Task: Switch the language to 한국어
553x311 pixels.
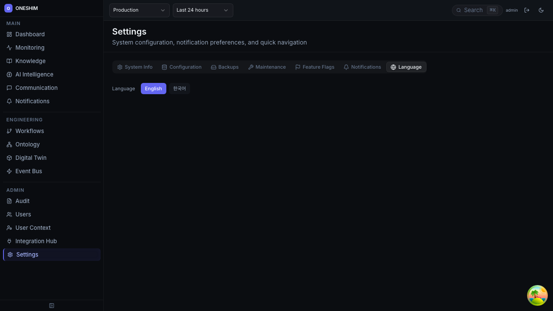Action: coord(179,88)
